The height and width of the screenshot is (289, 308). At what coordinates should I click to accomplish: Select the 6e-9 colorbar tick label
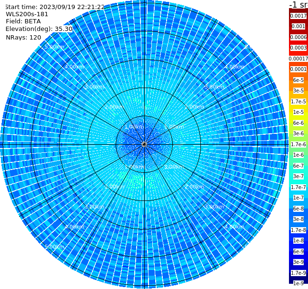point(298,251)
